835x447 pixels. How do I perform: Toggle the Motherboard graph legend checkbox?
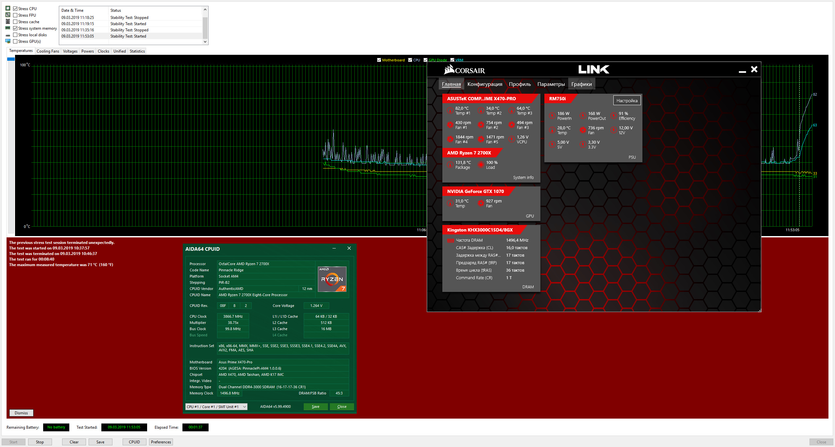[x=379, y=60]
